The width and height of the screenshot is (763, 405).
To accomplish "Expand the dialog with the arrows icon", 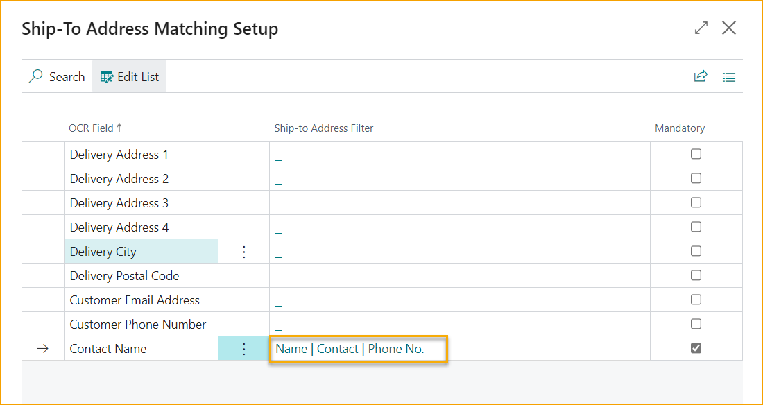I will tap(701, 28).
